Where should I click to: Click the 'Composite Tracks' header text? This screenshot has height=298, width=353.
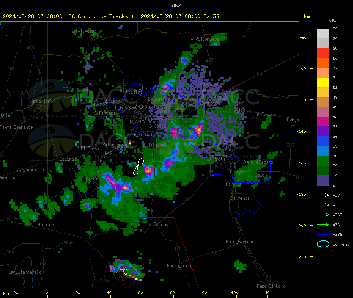103,16
